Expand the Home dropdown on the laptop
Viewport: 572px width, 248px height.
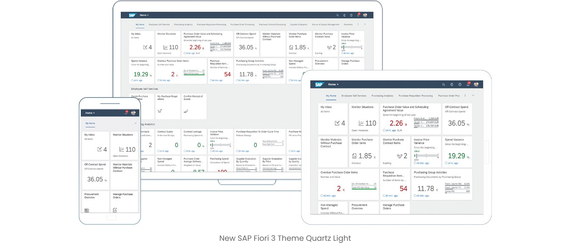click(144, 15)
